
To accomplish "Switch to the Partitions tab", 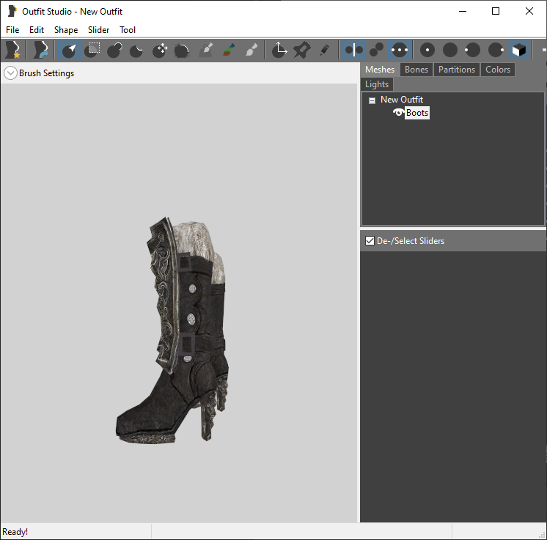I will click(457, 70).
